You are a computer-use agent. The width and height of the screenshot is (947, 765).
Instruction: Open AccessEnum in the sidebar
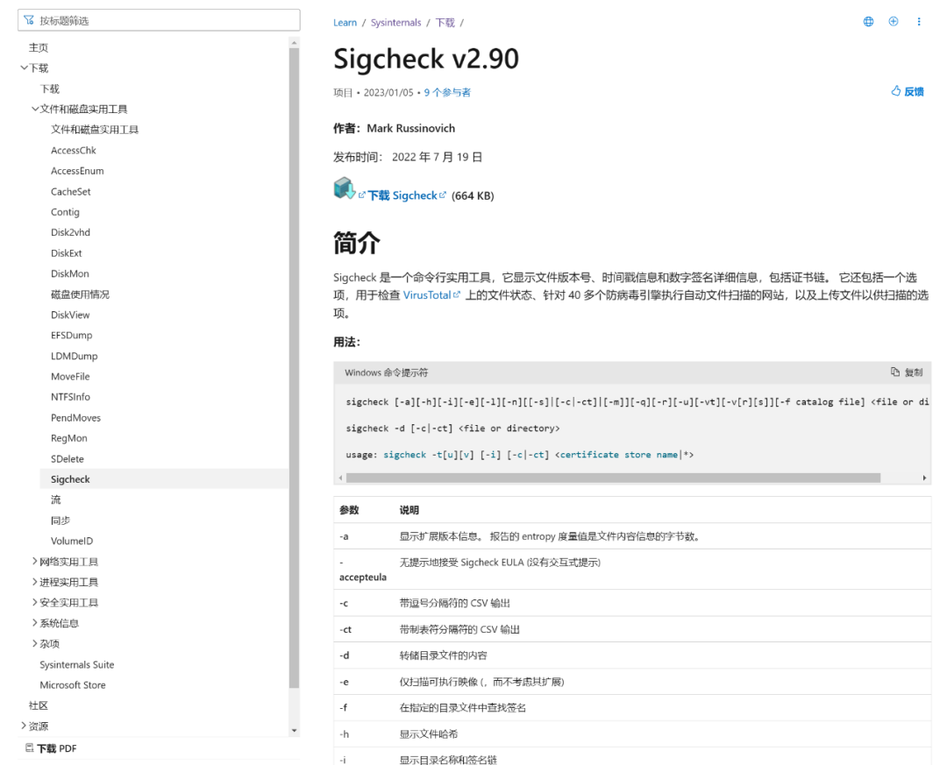tap(77, 171)
